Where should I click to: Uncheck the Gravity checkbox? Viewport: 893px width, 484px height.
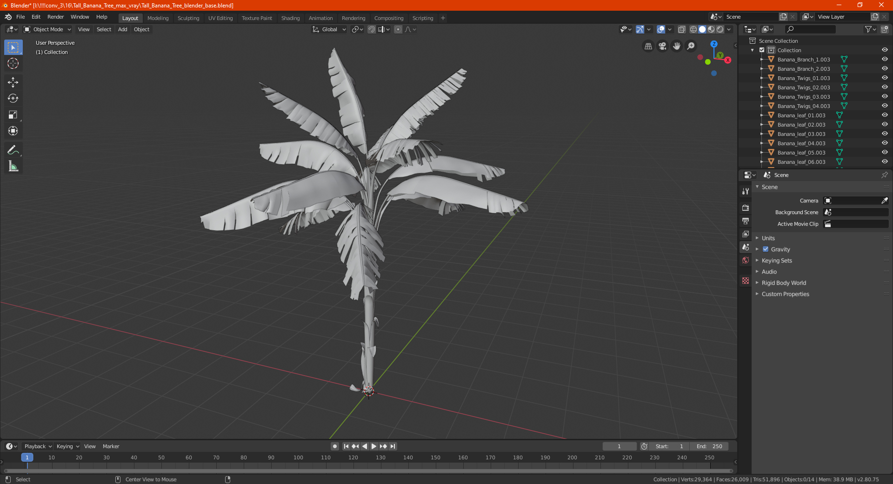(766, 249)
